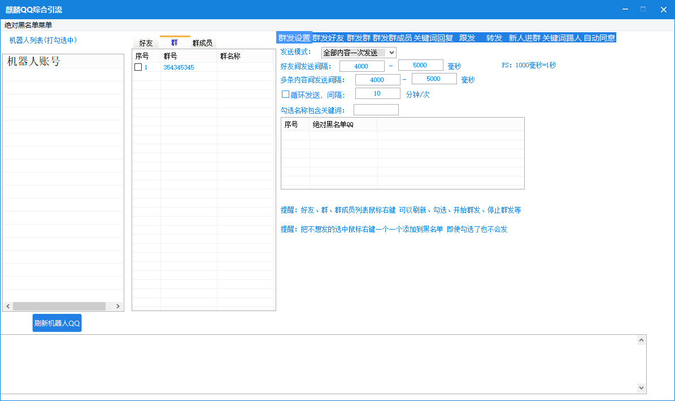The height and width of the screenshot is (401, 675).
Task: Enable the 循环发送 checkbox
Action: pyautogui.click(x=285, y=94)
